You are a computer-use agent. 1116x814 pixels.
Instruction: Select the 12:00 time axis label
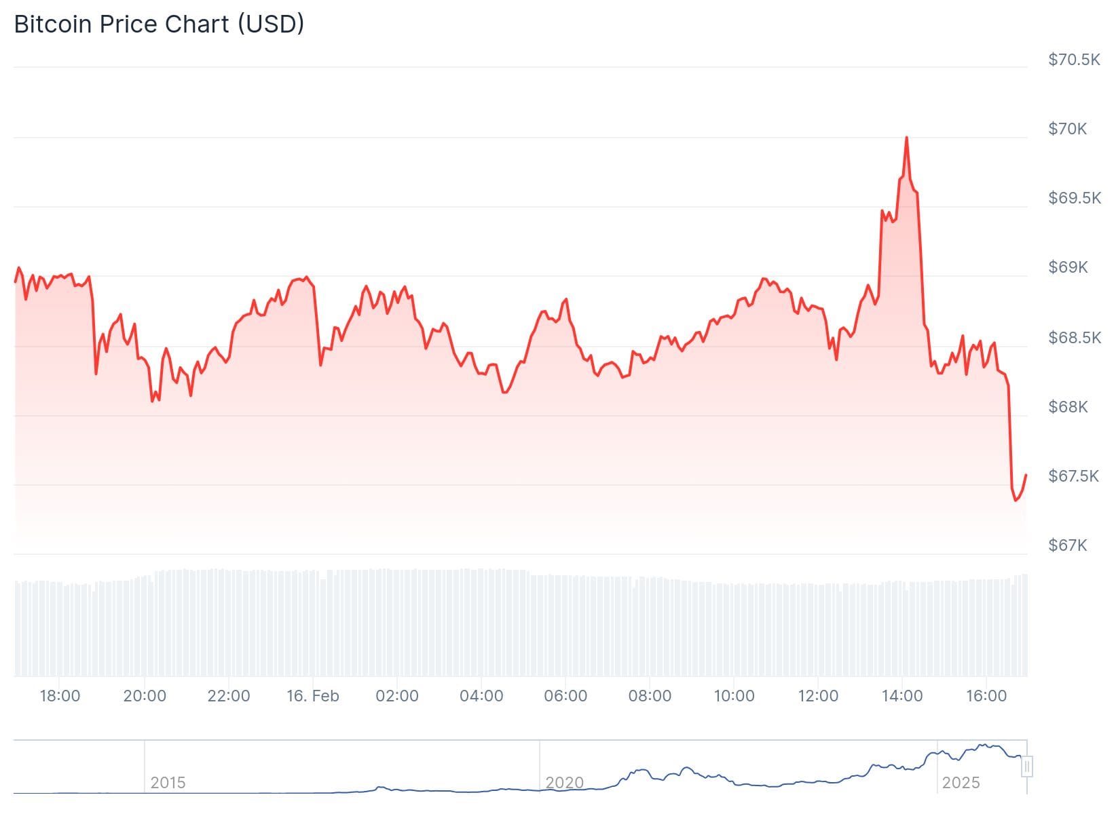(818, 696)
